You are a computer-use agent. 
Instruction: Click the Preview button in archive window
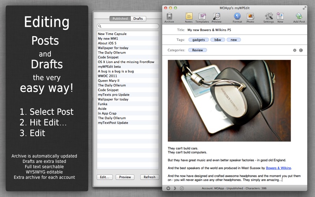pyautogui.click(x=125, y=177)
